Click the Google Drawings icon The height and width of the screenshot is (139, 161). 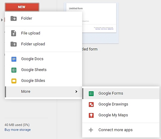click(x=91, y=105)
